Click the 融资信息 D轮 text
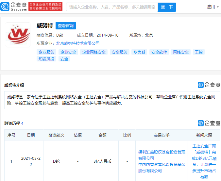 tap(50, 35)
